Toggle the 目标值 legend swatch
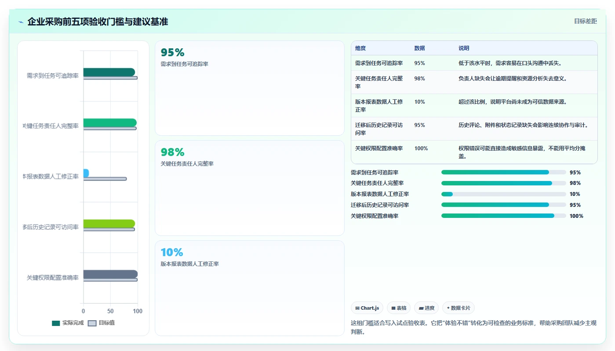 pyautogui.click(x=92, y=323)
